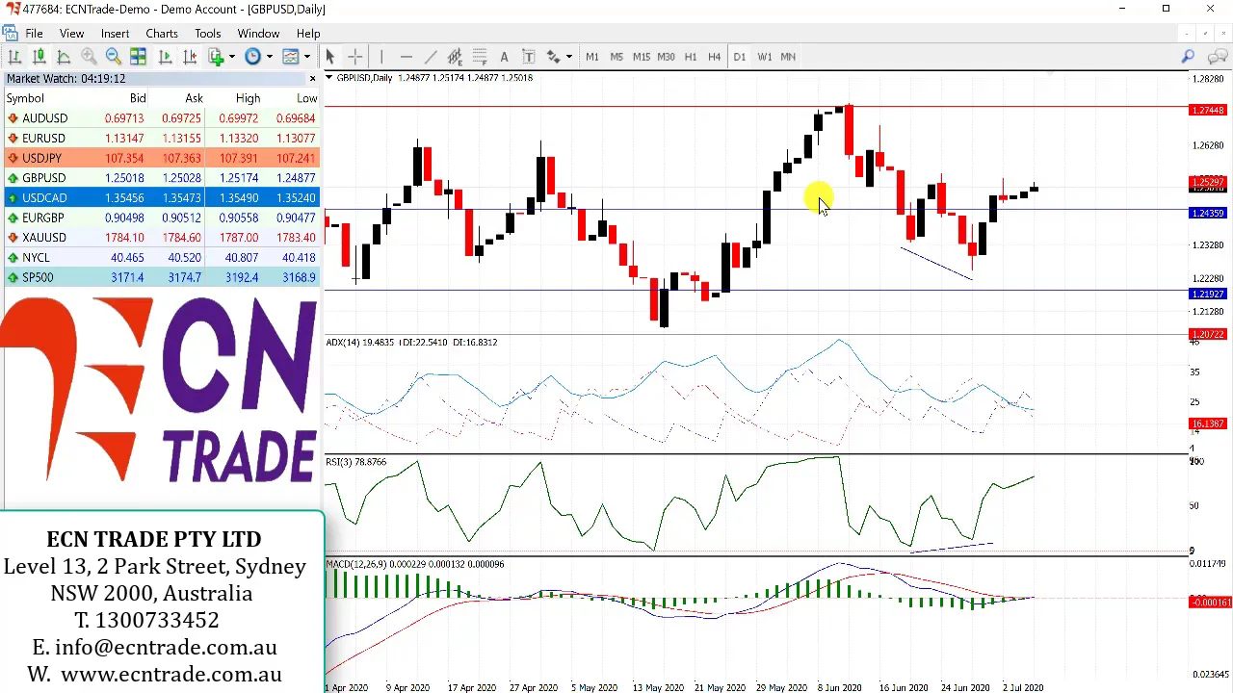Screen dimensions: 1233x693
Task: Zoom in on the chart
Action: coord(89,57)
